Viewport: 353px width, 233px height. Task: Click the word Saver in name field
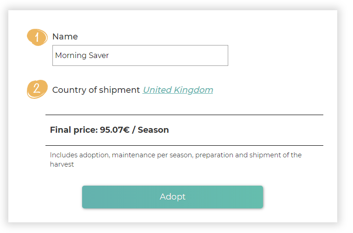[x=99, y=55]
